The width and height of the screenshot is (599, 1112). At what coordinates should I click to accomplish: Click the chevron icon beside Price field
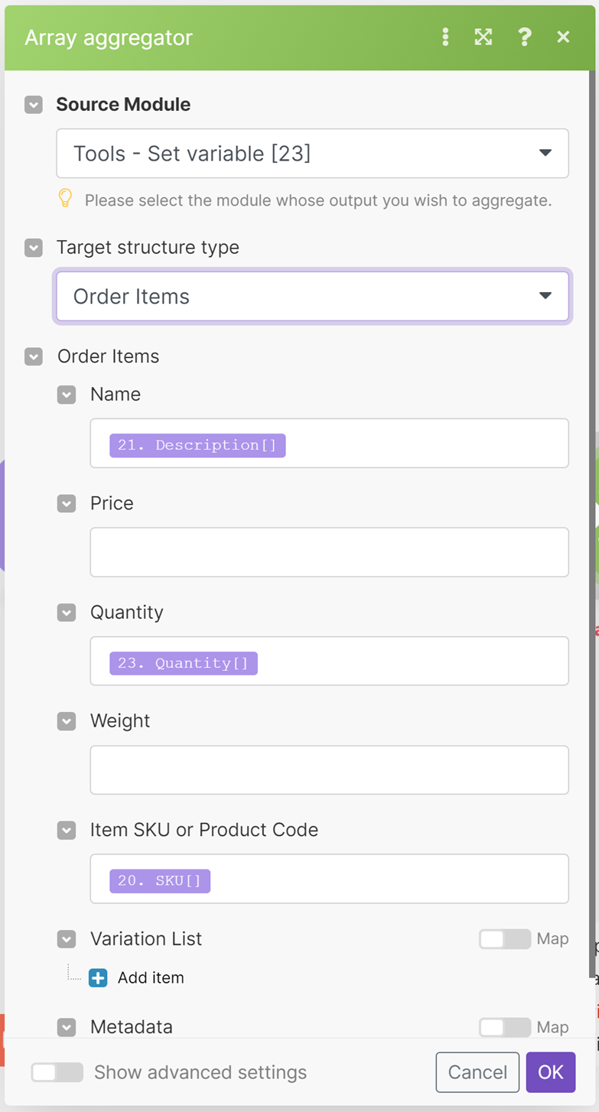67,504
